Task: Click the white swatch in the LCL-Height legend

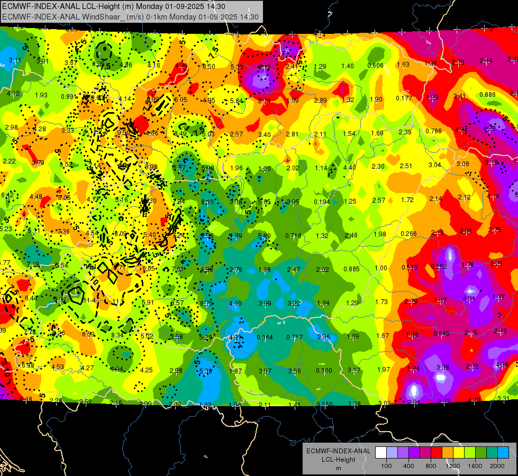Action: click(381, 453)
